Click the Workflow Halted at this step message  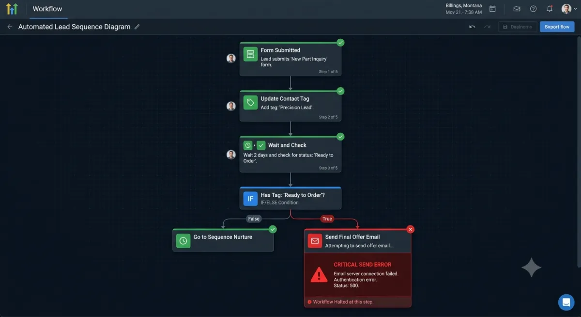343,302
